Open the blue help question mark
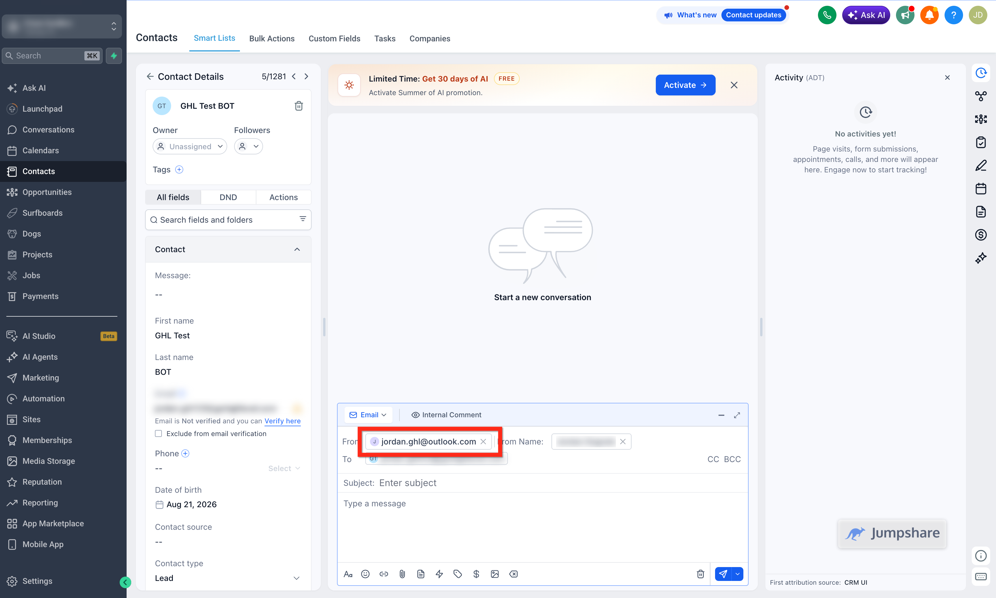 tap(953, 15)
